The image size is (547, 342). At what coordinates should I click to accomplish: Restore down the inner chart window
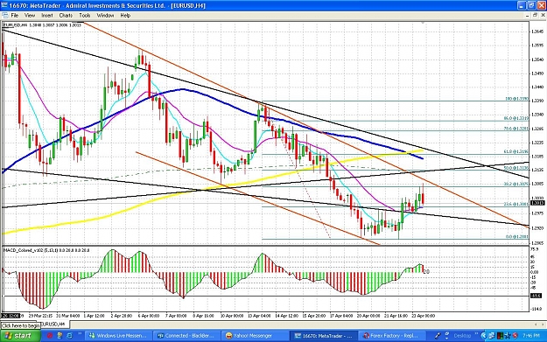coord(535,16)
